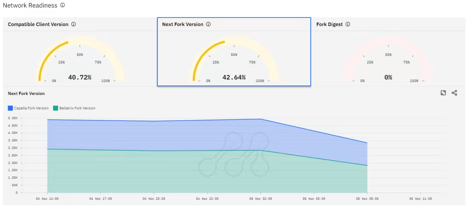Click the blue Capella legend swatch
Viewport: 470px width, 210px height.
click(x=10, y=108)
